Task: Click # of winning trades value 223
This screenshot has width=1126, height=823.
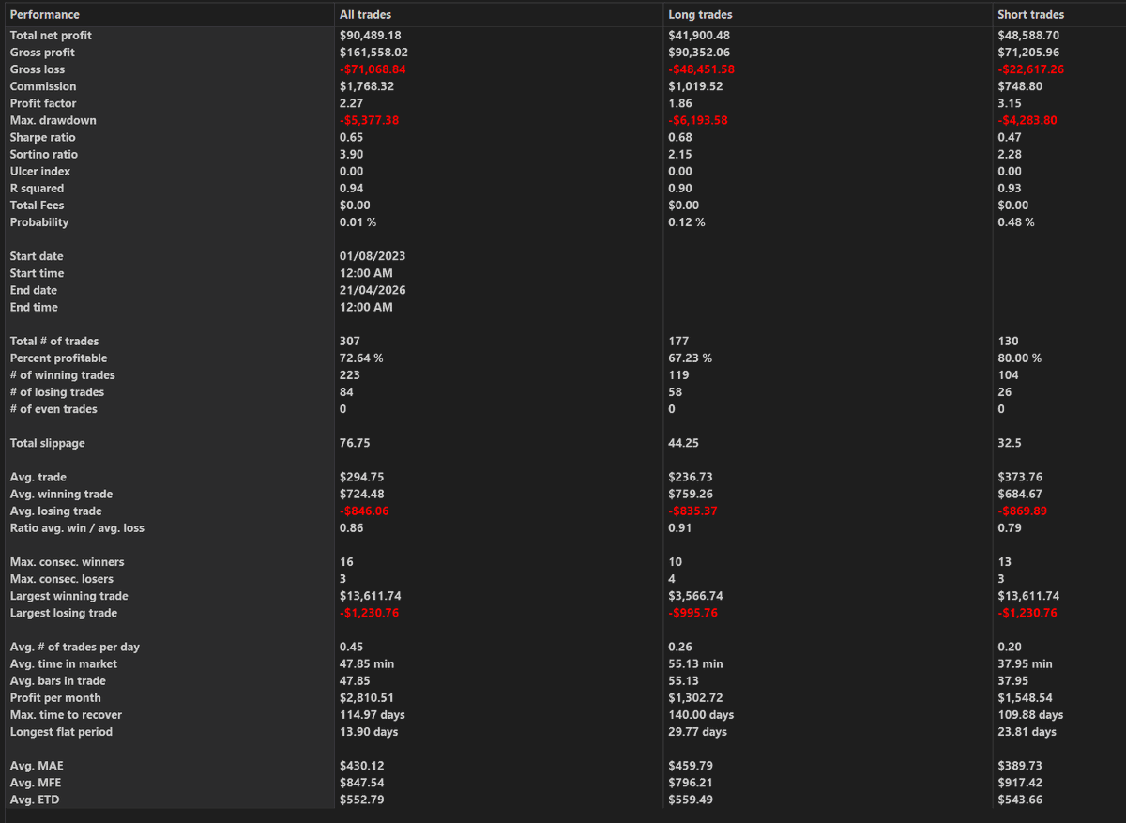Action: [350, 375]
